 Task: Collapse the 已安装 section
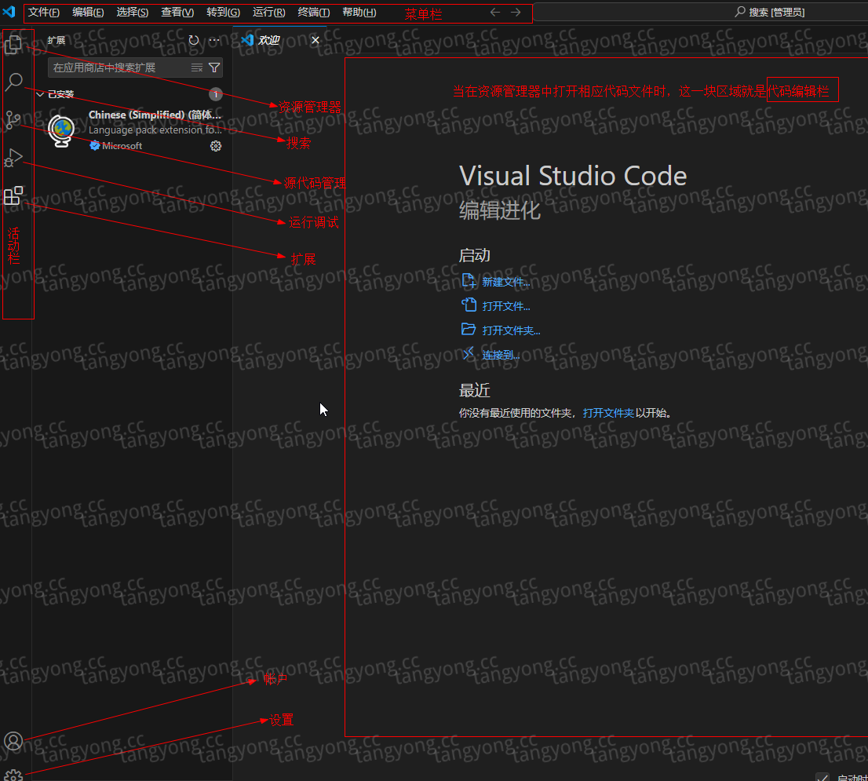point(40,95)
